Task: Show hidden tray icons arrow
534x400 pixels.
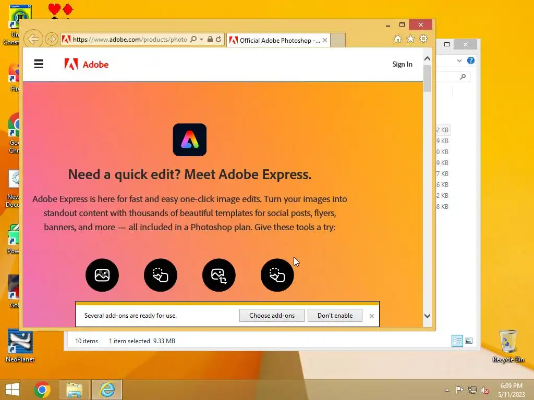Action: (x=447, y=391)
